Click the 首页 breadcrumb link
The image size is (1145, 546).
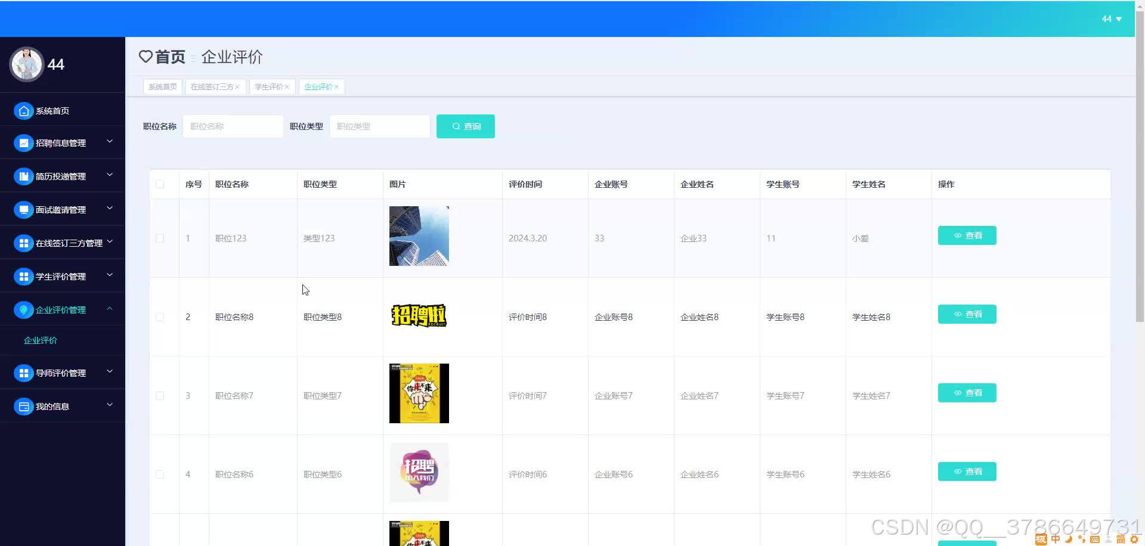170,57
